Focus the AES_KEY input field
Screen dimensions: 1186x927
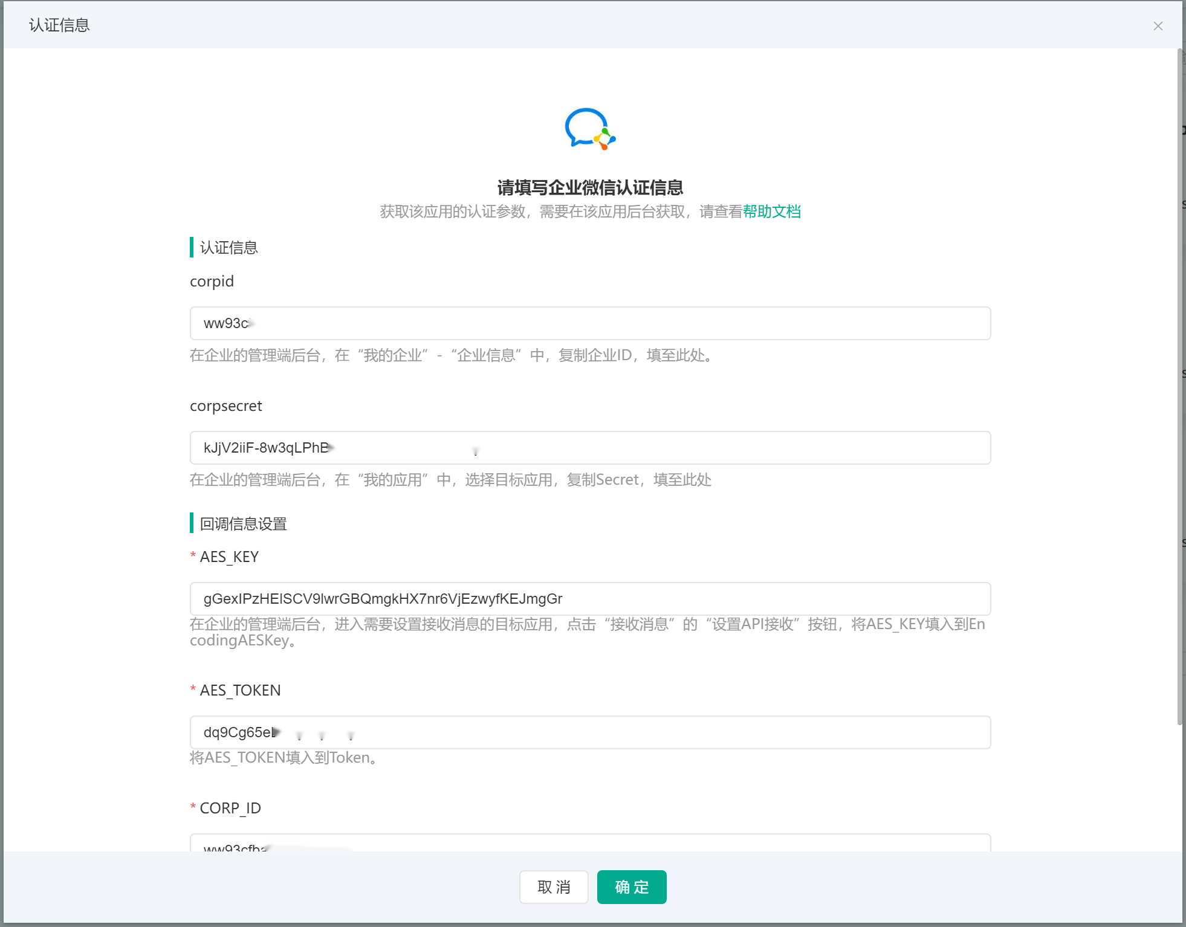590,599
